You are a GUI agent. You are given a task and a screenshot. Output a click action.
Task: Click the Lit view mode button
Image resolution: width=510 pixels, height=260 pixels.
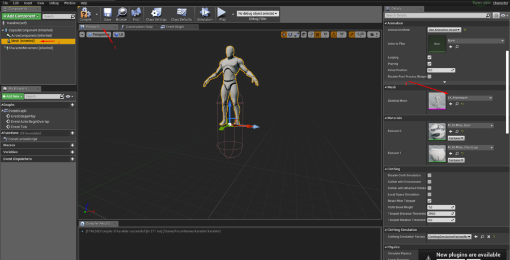(119, 34)
